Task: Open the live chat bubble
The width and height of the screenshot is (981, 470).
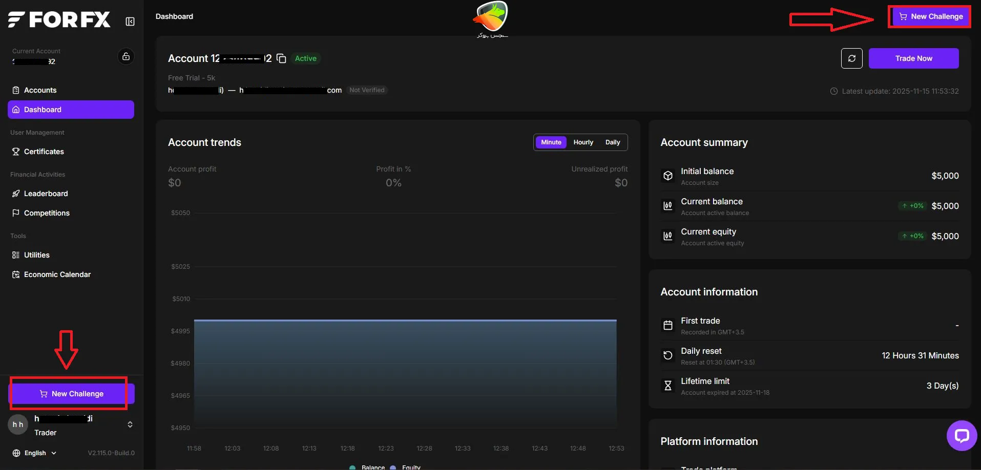Action: (x=962, y=436)
